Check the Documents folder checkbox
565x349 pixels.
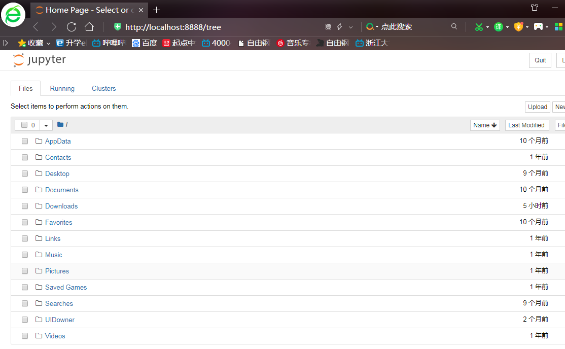pos(25,190)
